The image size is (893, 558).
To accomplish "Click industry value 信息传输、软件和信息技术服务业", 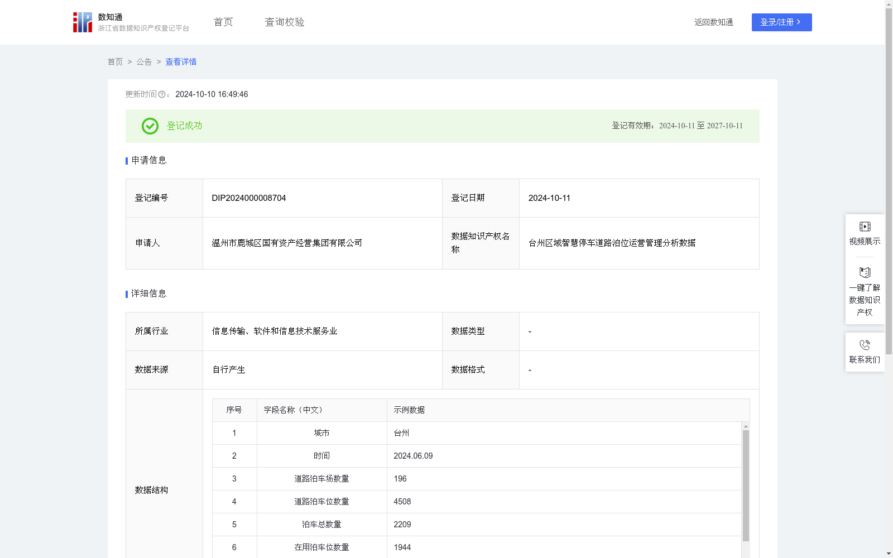I will pos(275,331).
